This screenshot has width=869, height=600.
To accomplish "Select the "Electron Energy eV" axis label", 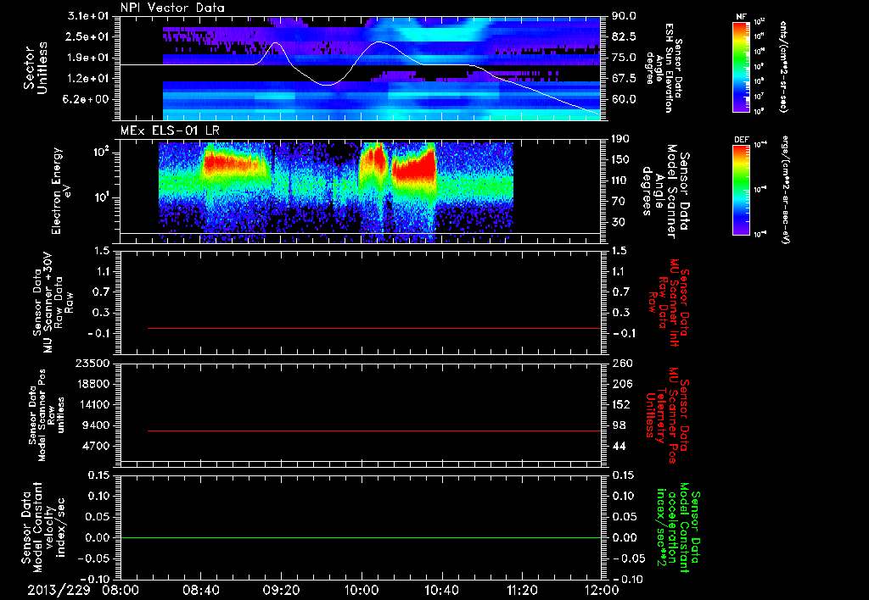I will coord(60,191).
